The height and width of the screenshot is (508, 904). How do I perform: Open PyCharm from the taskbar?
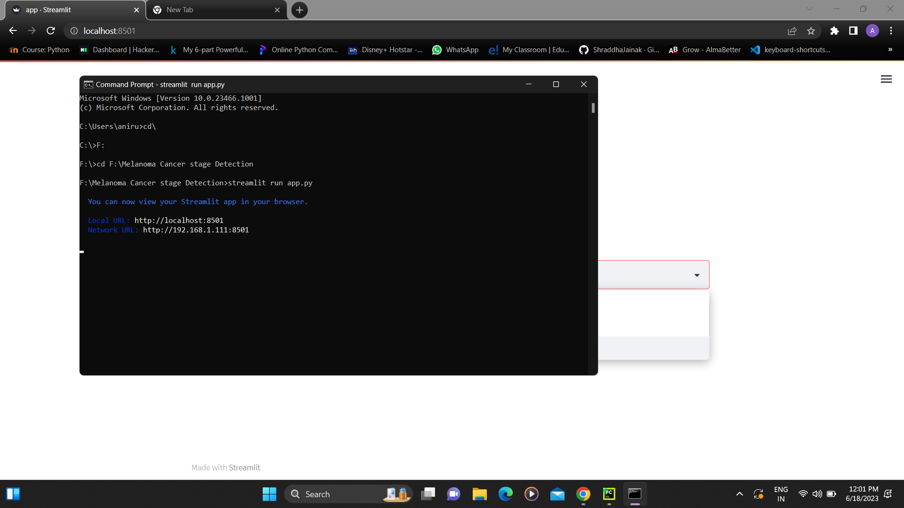coord(609,493)
